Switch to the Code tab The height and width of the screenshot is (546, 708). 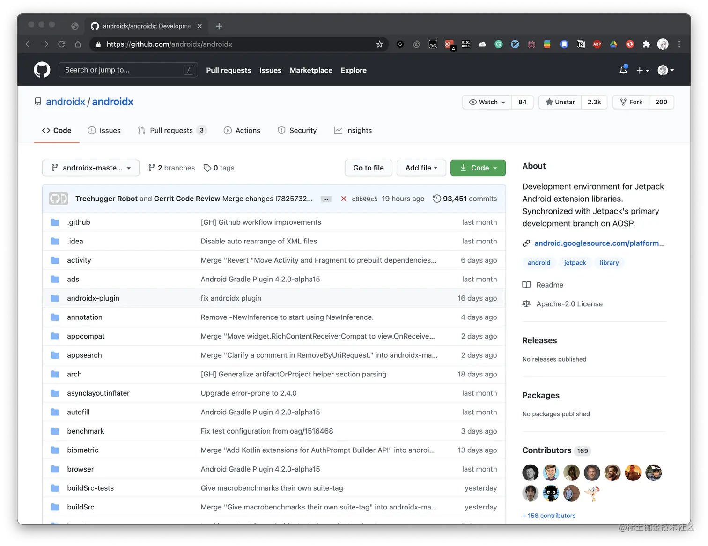point(57,131)
